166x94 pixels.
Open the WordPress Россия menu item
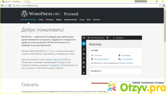(28, 20)
